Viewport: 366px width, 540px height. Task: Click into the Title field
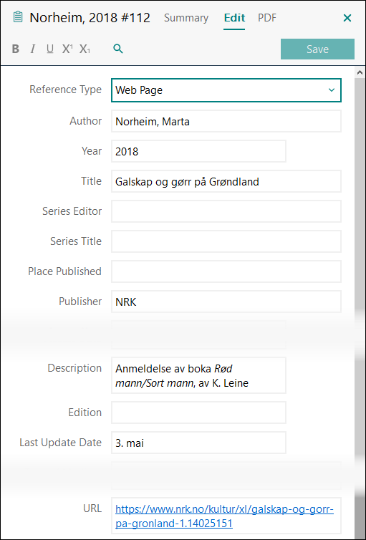[226, 181]
